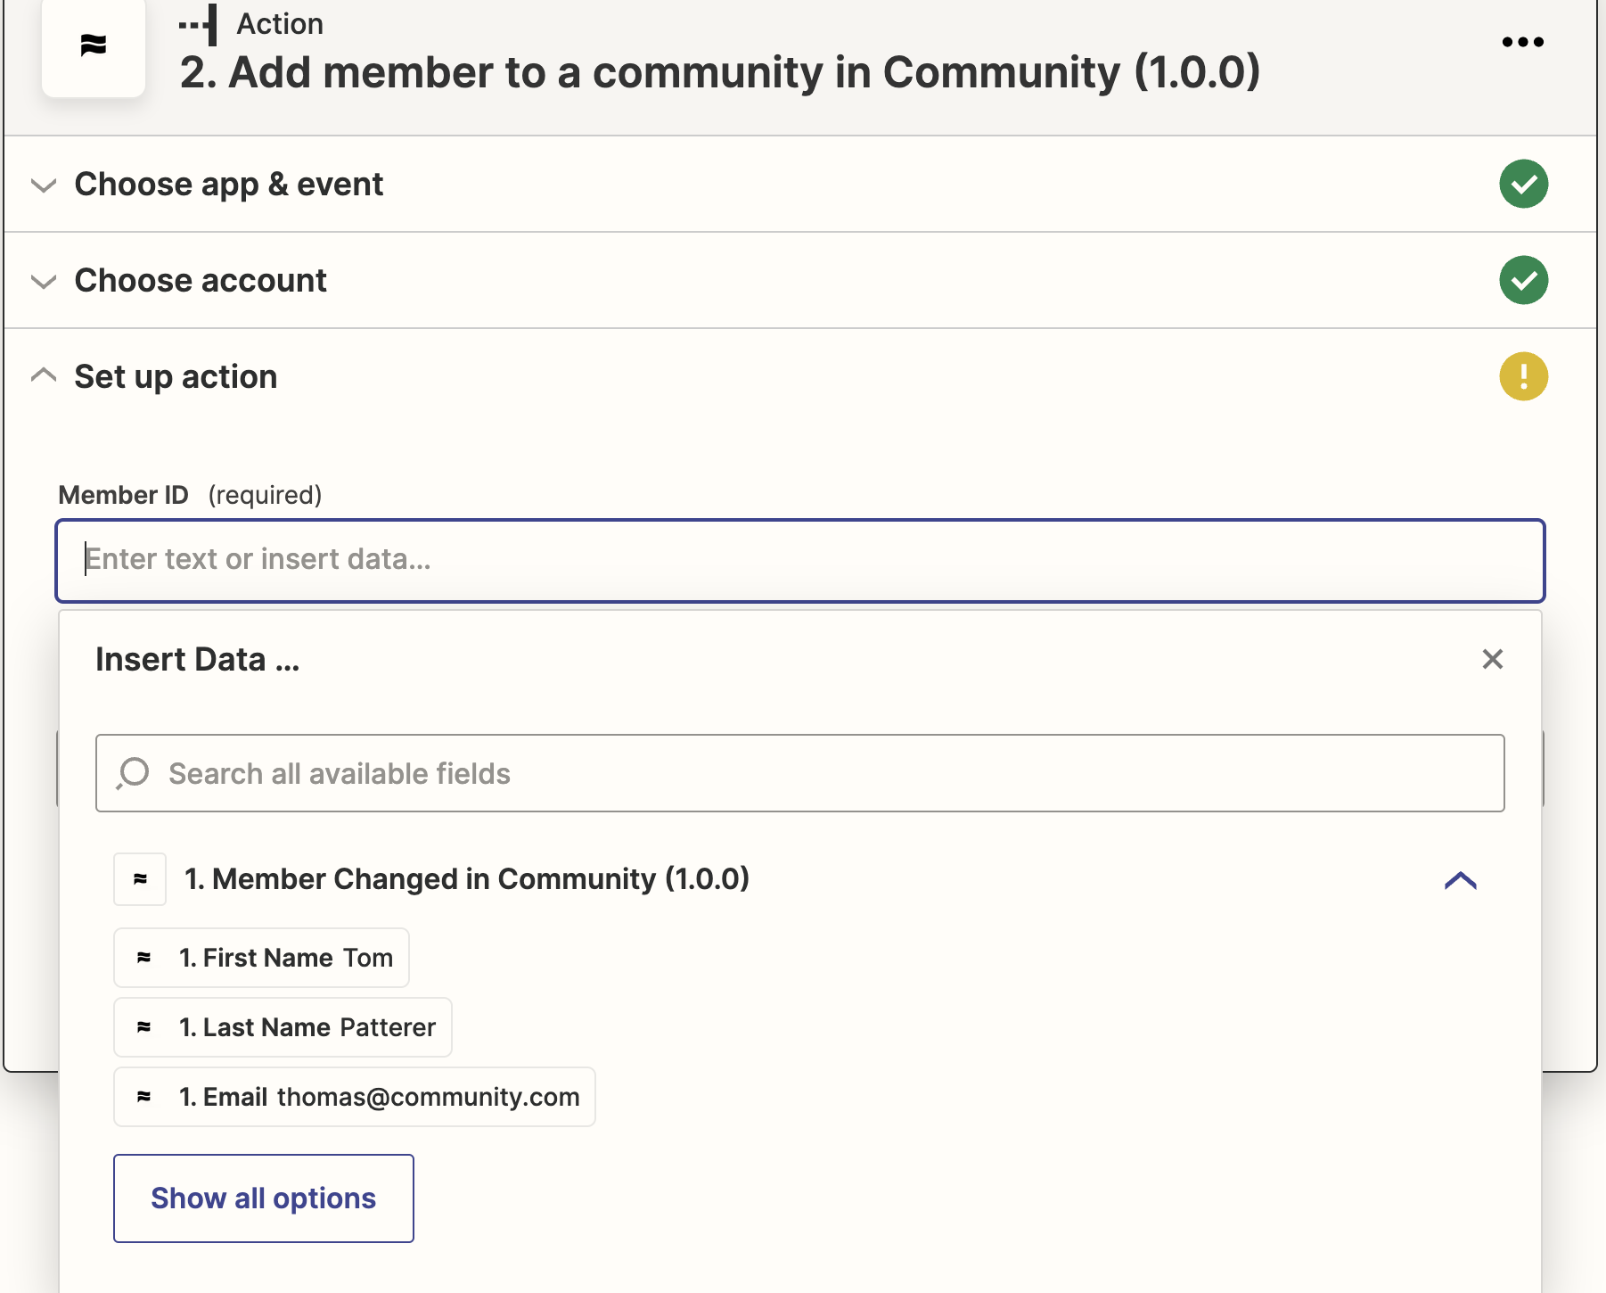Viewport: 1606px width, 1293px height.
Task: Insert the Last Name Patterer field
Action: tap(283, 1027)
